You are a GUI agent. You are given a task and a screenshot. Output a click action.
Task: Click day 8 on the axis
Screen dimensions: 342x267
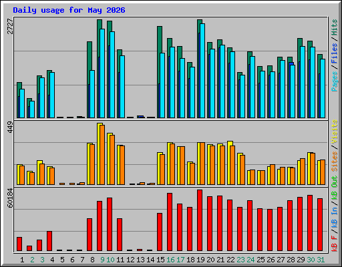coord(92,260)
